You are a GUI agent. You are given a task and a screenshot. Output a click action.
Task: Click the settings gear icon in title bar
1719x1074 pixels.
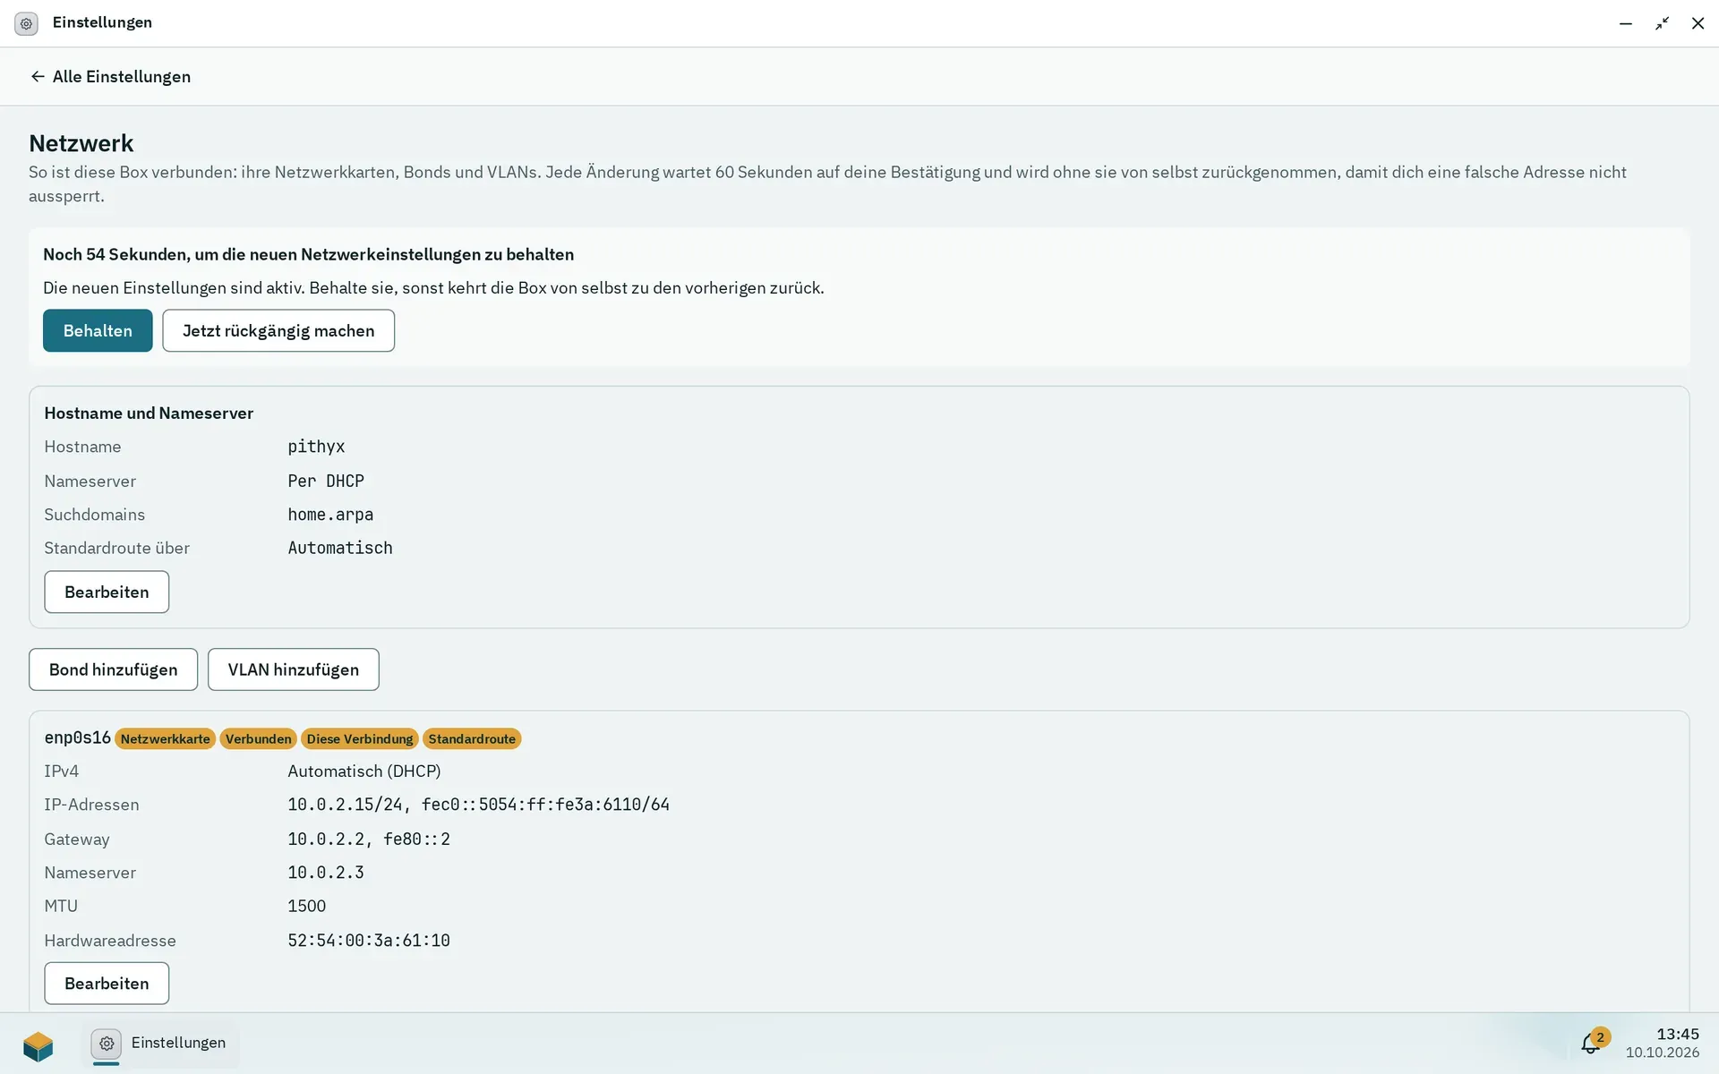point(26,23)
